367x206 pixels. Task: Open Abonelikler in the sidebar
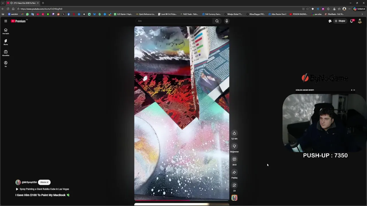click(x=5, y=53)
